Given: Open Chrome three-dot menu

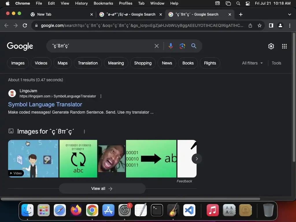Looking at the screenshot, I should pyautogui.click(x=290, y=25).
